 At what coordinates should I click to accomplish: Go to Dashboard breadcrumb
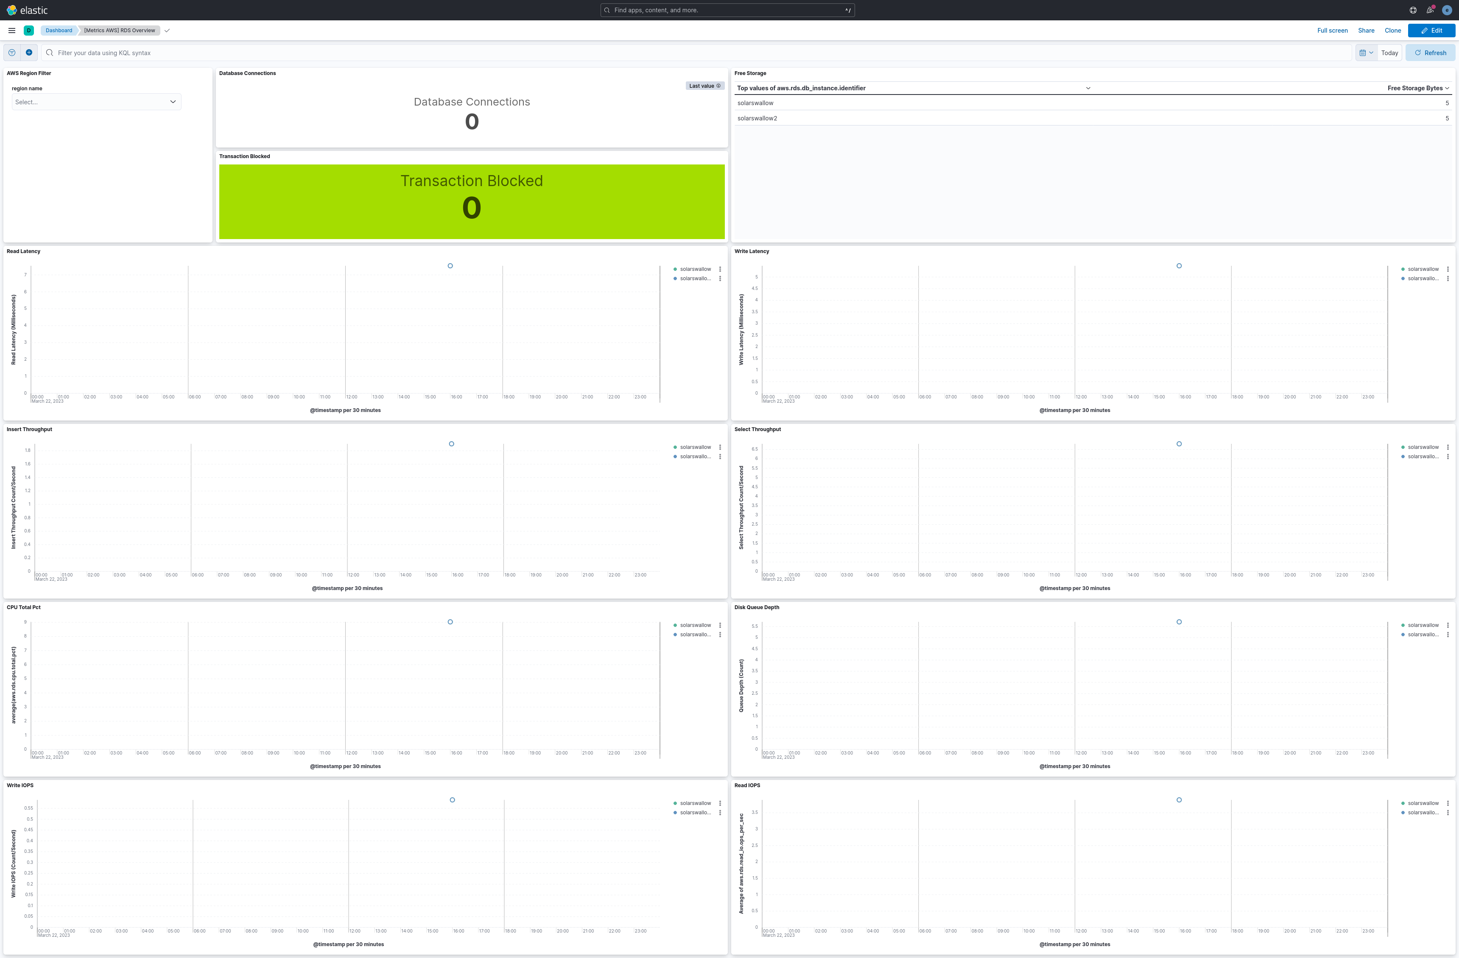click(x=59, y=31)
